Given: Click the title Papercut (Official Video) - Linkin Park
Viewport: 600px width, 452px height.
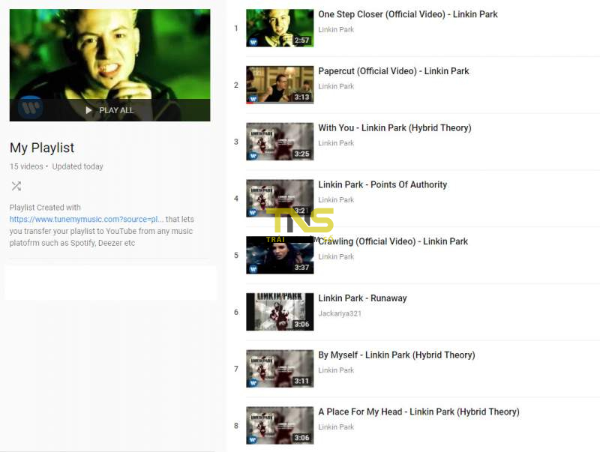Looking at the screenshot, I should (393, 71).
